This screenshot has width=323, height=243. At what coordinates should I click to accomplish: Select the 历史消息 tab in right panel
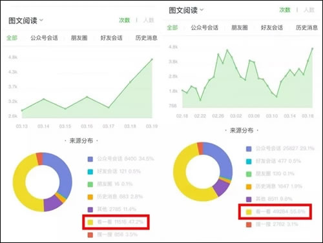[307, 28]
